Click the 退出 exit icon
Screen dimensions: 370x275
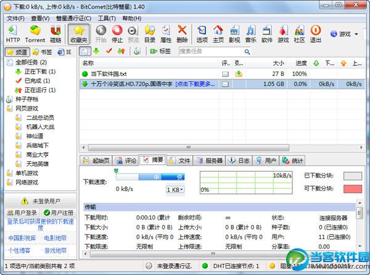(316, 34)
